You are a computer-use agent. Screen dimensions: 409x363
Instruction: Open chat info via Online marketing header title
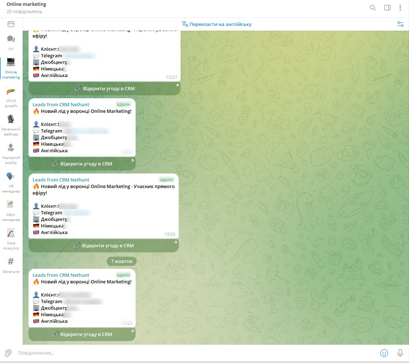click(26, 4)
